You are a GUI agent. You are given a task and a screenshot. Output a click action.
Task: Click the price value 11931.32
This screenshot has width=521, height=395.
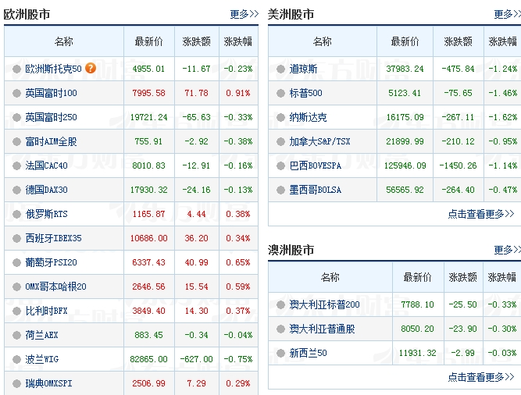coord(417,353)
